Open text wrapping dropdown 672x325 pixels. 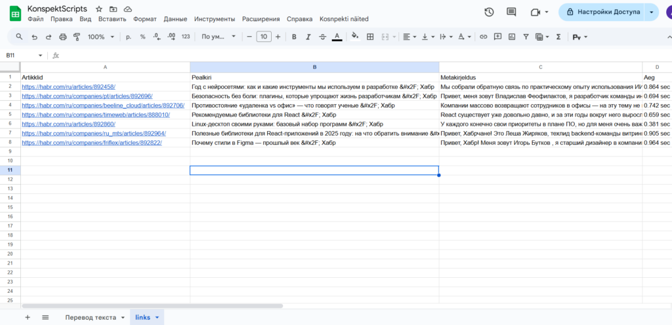446,37
